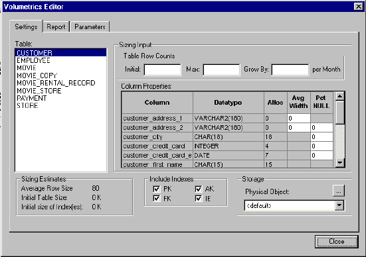This screenshot has height=257, width=366.
Task: Edit Avg Width for customer_address_1
Action: (298, 119)
